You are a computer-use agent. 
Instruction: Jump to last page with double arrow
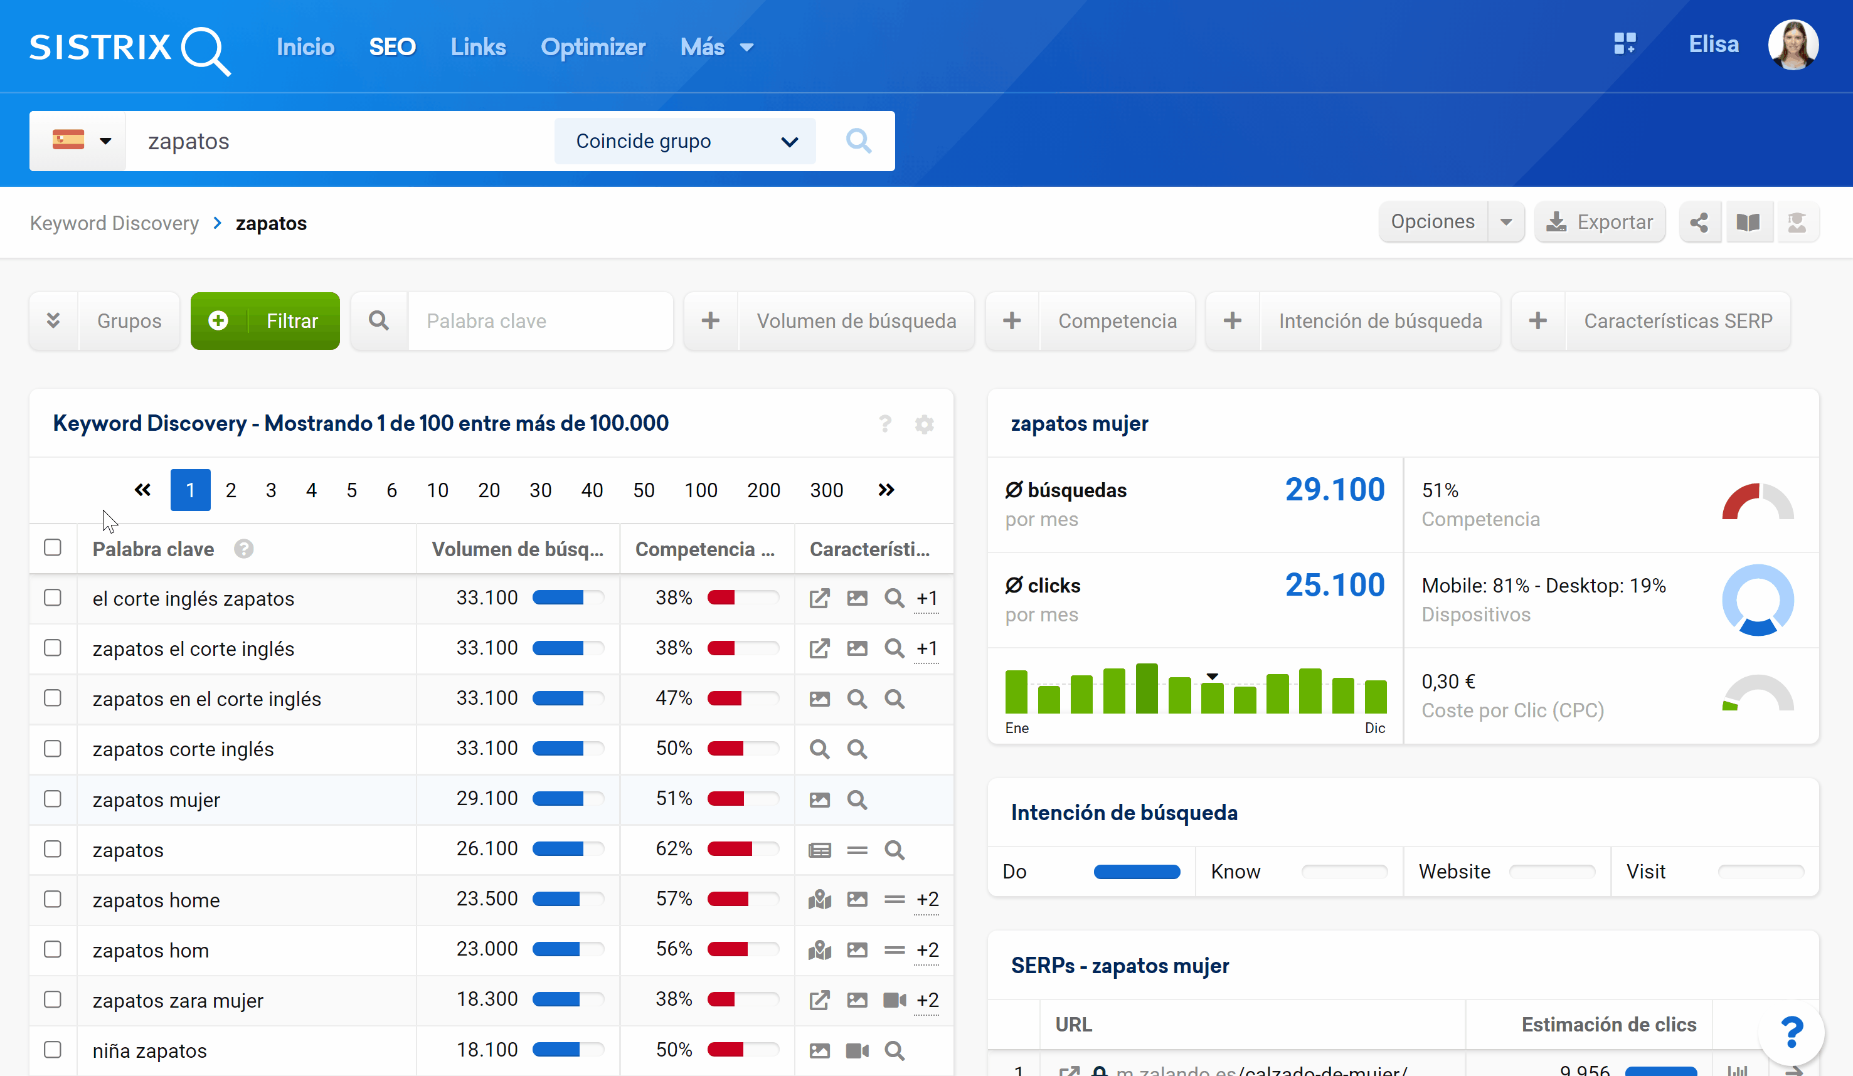tap(886, 490)
